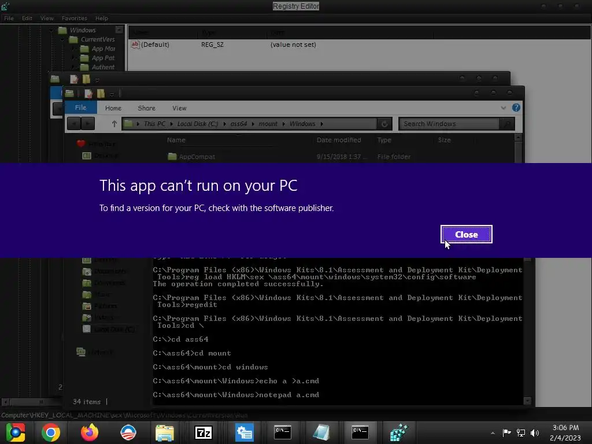Open the dropdown arrow after 'Windows' in breadcrumb
The height and width of the screenshot is (444, 592).
tap(321, 124)
